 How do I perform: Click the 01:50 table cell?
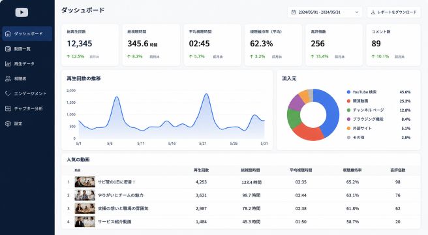coord(301,221)
